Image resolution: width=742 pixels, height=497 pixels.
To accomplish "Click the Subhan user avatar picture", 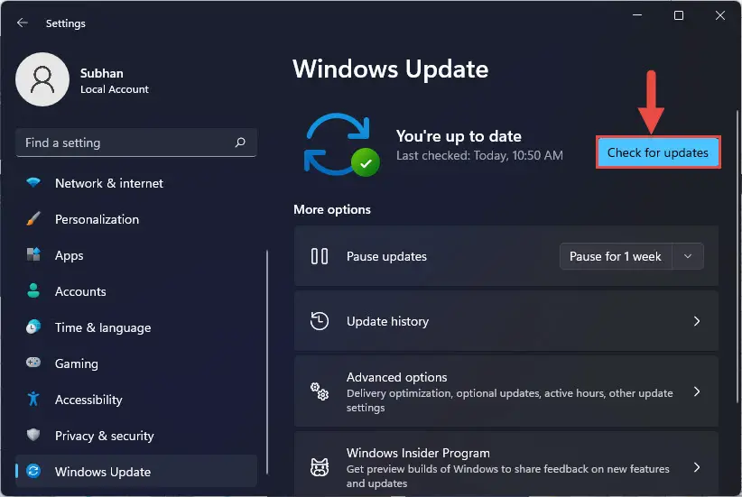I will click(x=42, y=79).
